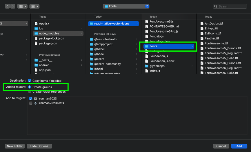Open the item grouping options menu
The width and height of the screenshot is (251, 152).
(x=34, y=6)
